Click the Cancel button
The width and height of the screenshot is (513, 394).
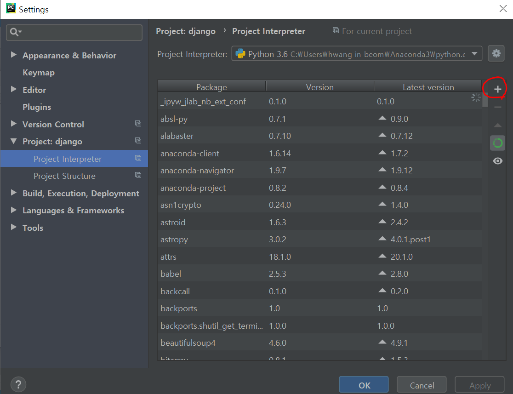422,385
